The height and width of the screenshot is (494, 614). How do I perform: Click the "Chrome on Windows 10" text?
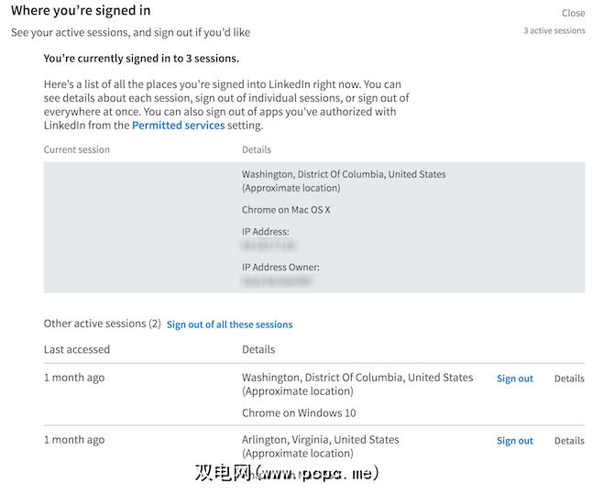299,413
